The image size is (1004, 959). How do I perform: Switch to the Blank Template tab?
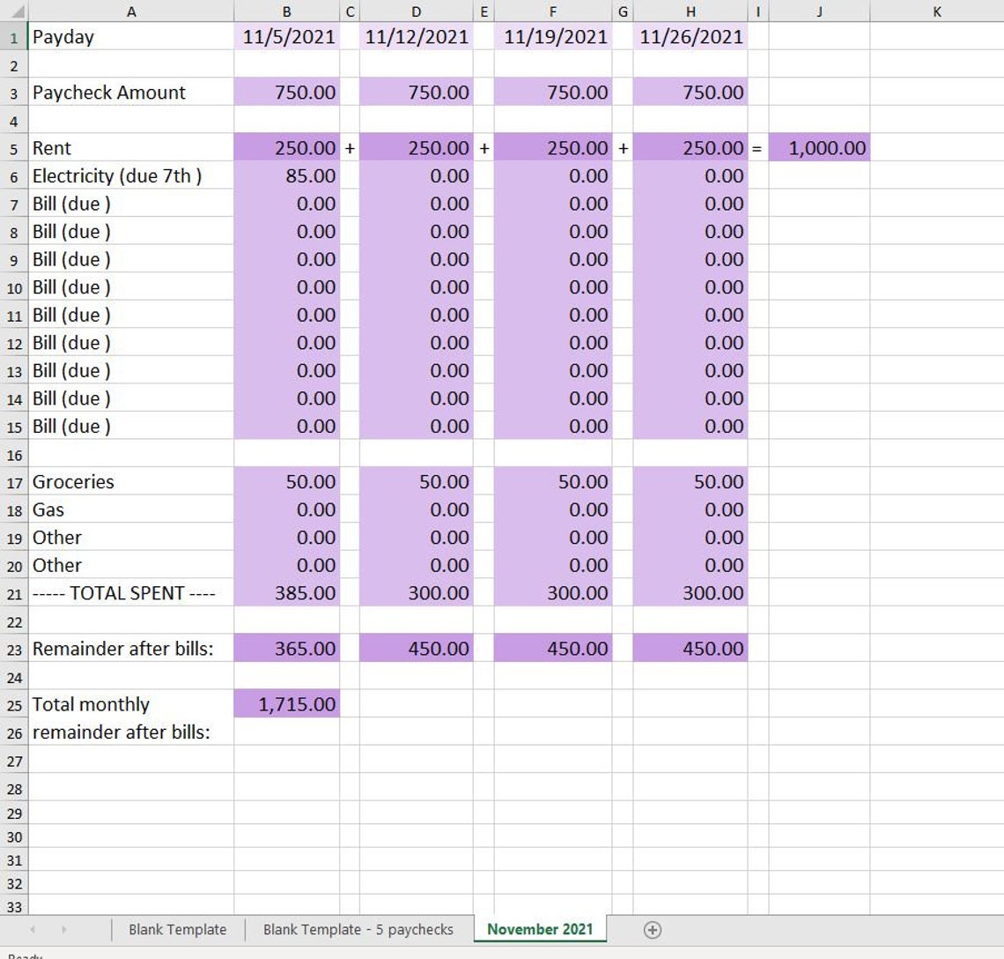[x=177, y=929]
